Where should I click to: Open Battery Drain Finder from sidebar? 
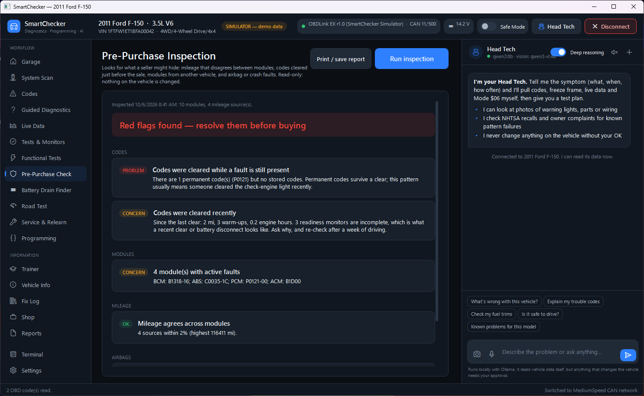pos(46,190)
